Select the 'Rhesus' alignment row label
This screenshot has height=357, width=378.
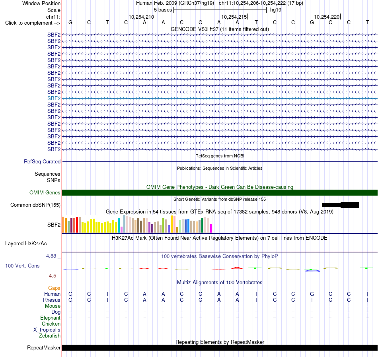coord(52,300)
